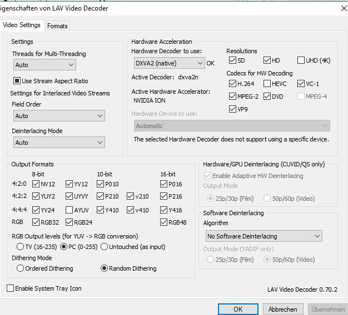Switch to the Formats tab

pyautogui.click(x=57, y=26)
